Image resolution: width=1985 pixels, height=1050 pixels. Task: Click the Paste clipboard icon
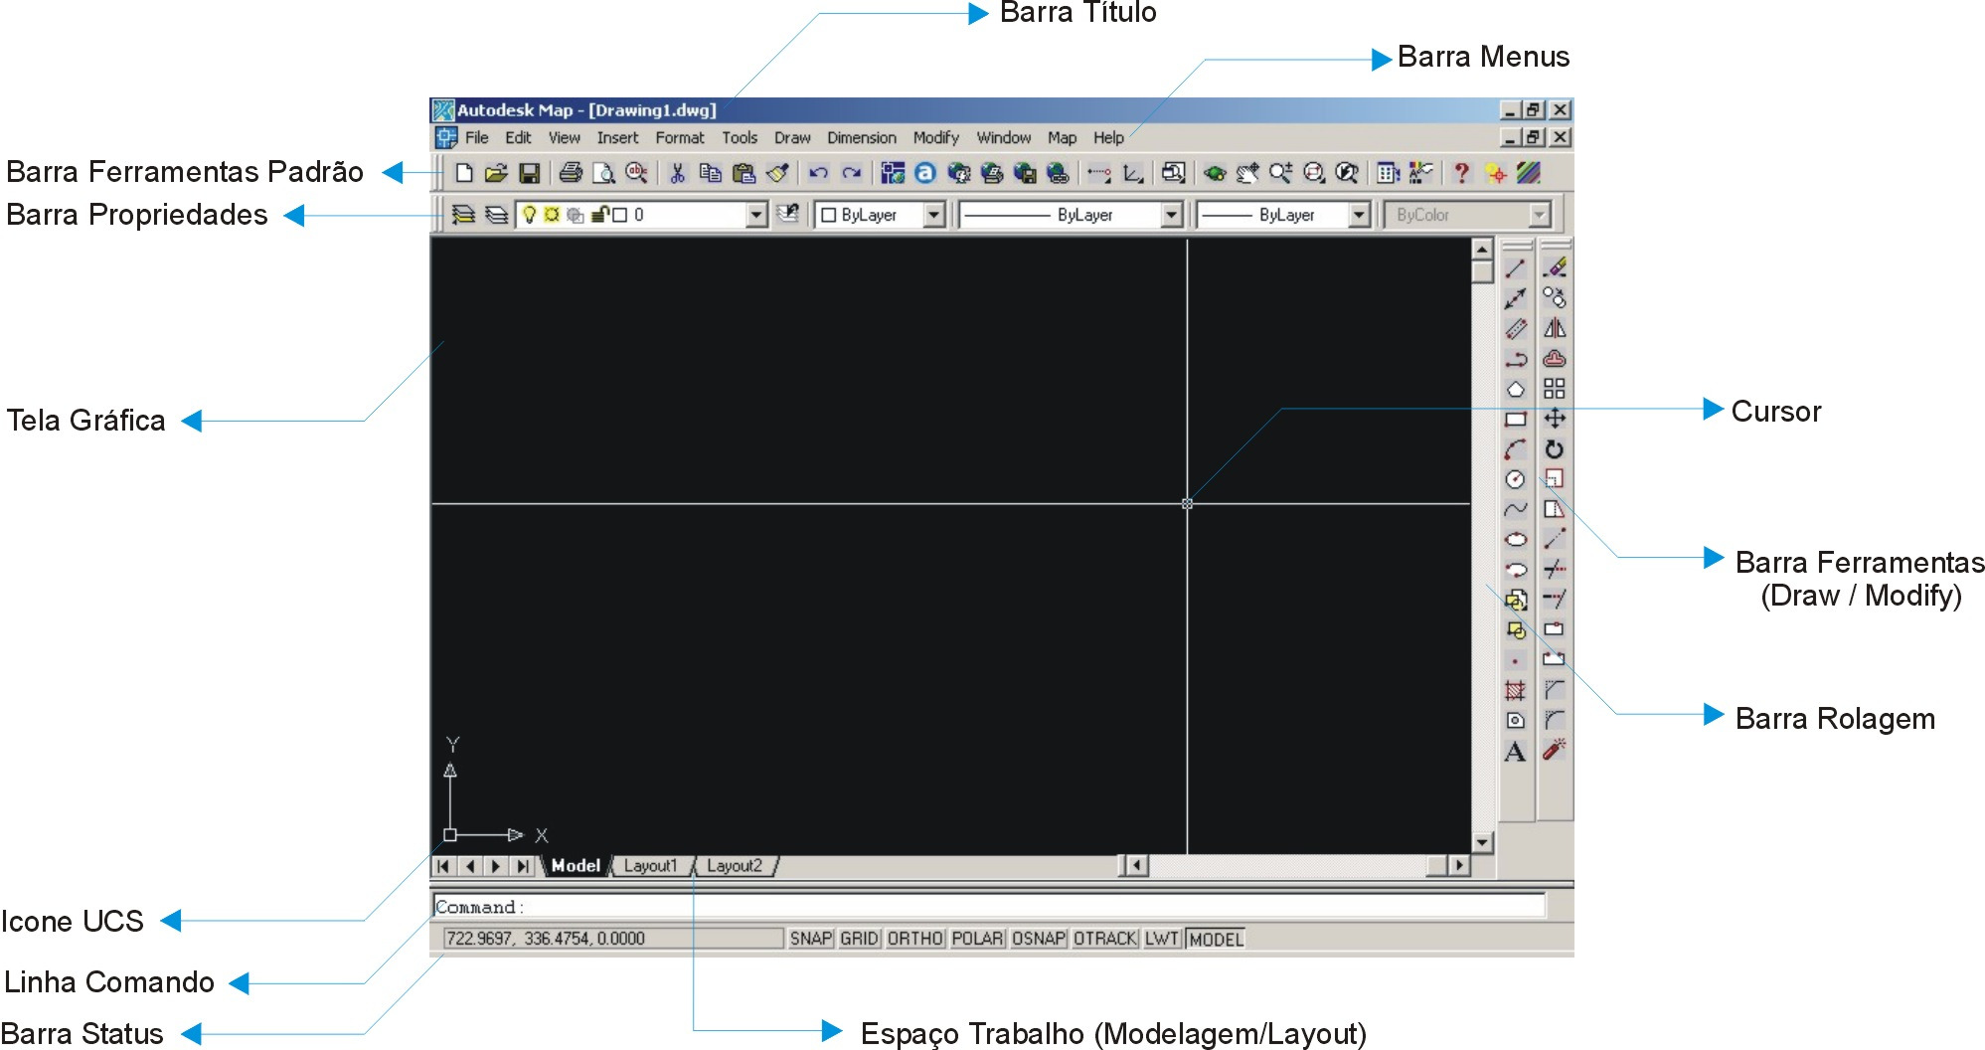tap(744, 173)
